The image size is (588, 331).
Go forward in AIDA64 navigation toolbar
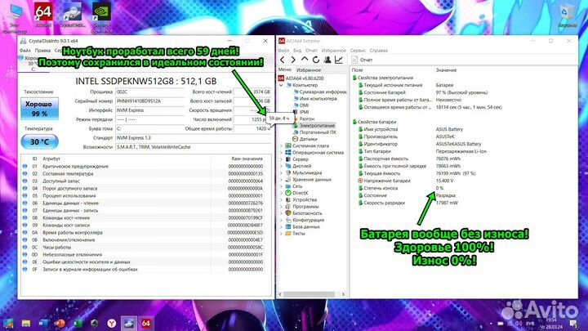(293, 60)
